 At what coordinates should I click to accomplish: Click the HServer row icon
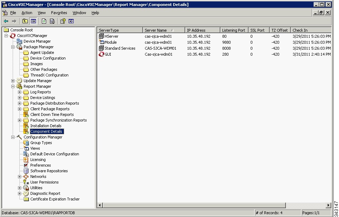point(101,36)
